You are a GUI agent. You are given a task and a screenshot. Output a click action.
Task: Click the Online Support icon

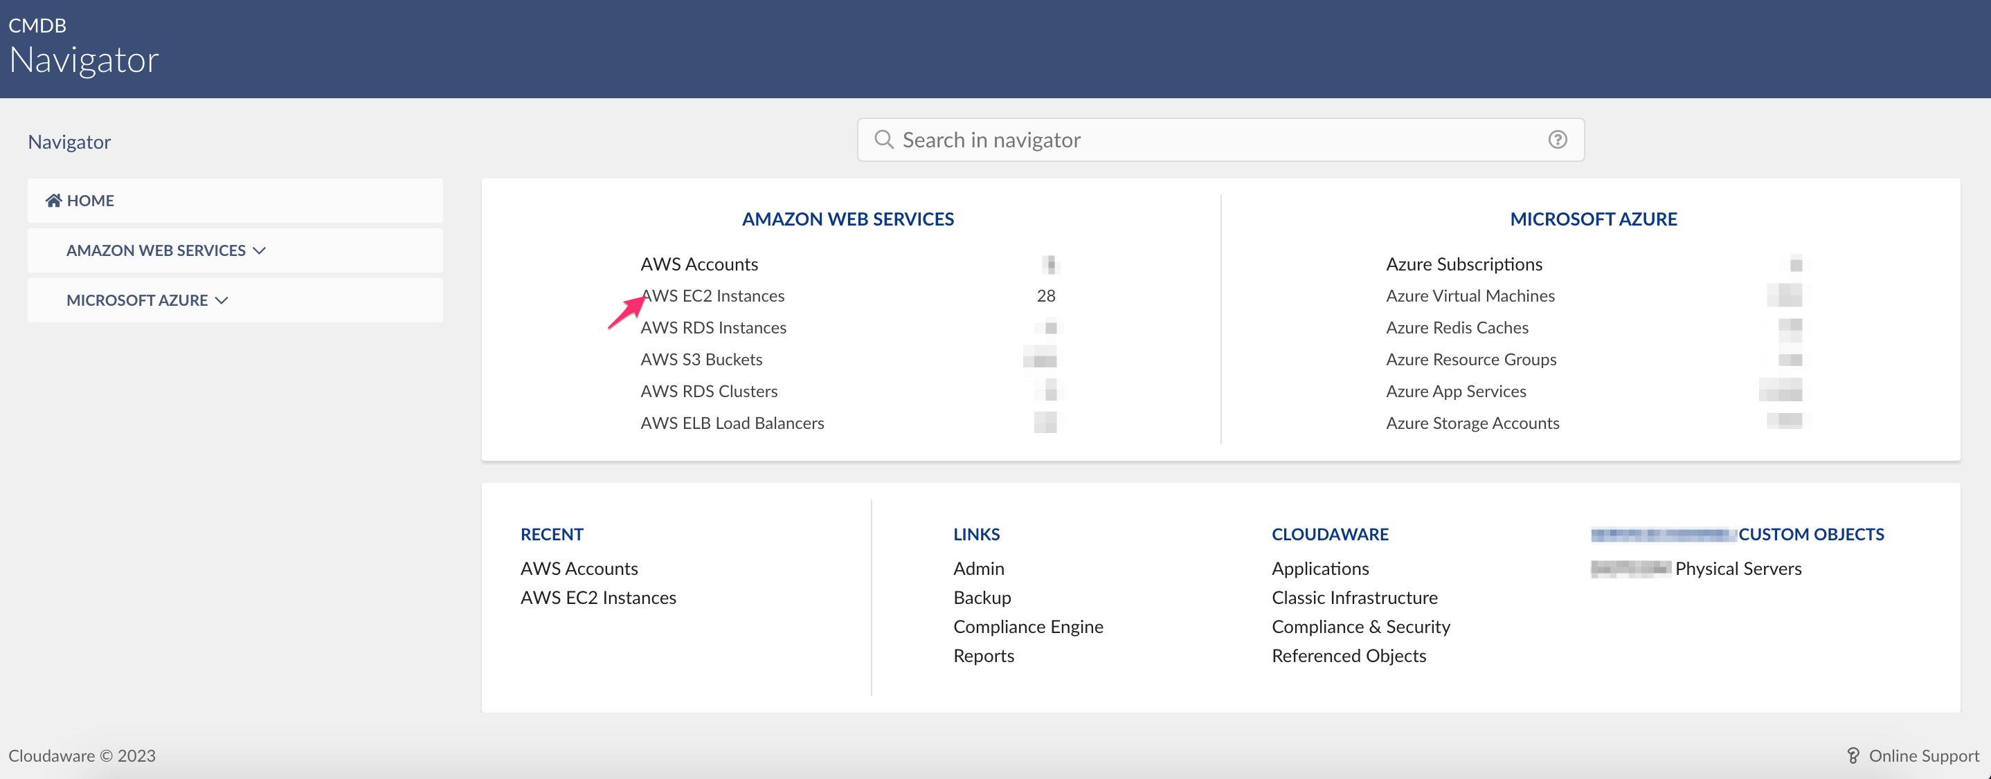coord(1853,756)
